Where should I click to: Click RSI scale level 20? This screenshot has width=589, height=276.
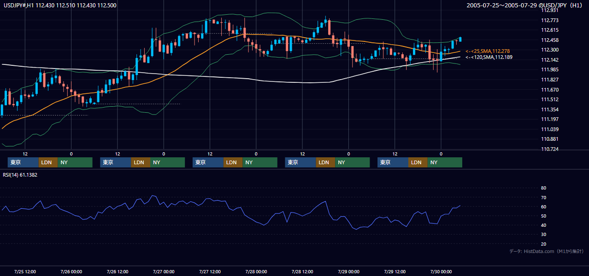click(x=543, y=244)
